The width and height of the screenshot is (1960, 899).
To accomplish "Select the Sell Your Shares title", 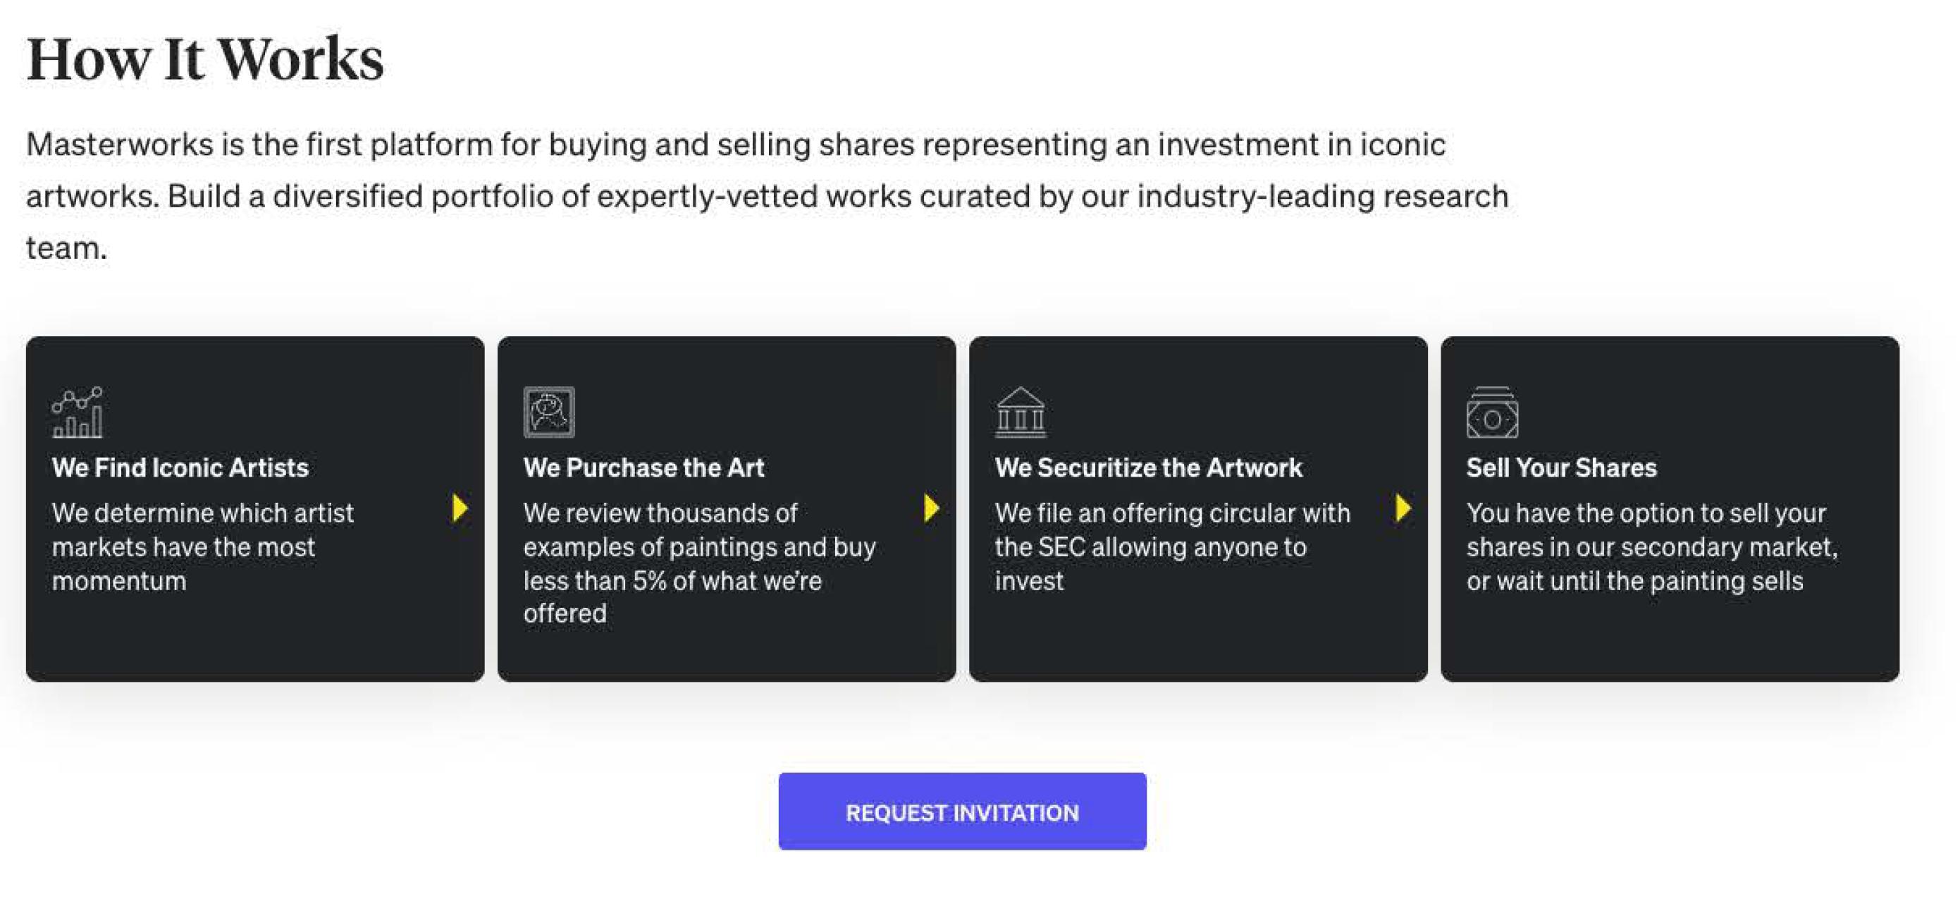I will [1561, 467].
